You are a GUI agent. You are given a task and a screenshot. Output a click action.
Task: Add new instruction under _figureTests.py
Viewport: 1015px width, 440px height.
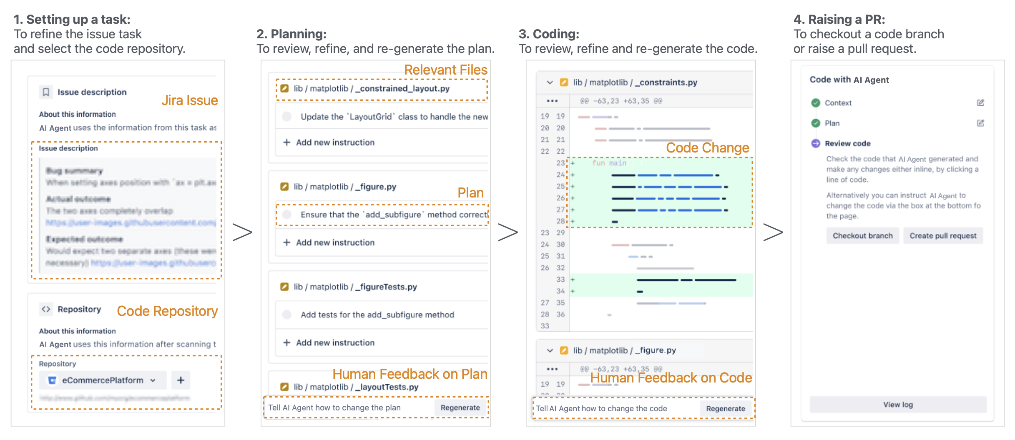click(329, 342)
